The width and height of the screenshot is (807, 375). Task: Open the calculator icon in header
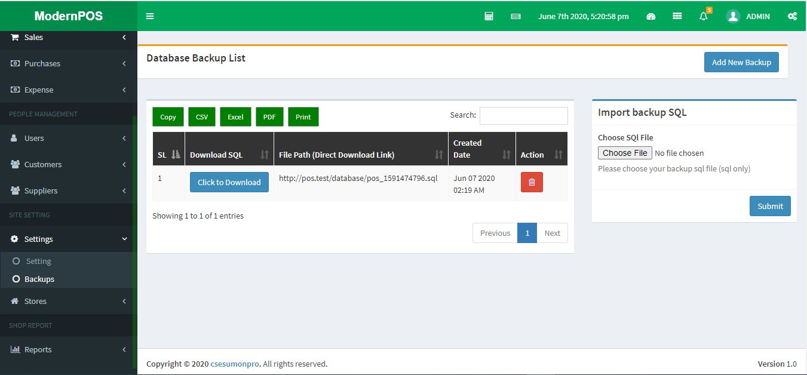(x=489, y=16)
